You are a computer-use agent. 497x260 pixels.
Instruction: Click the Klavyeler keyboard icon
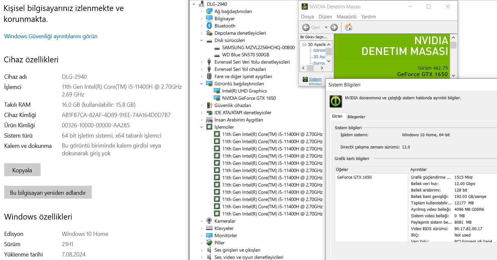click(x=209, y=228)
